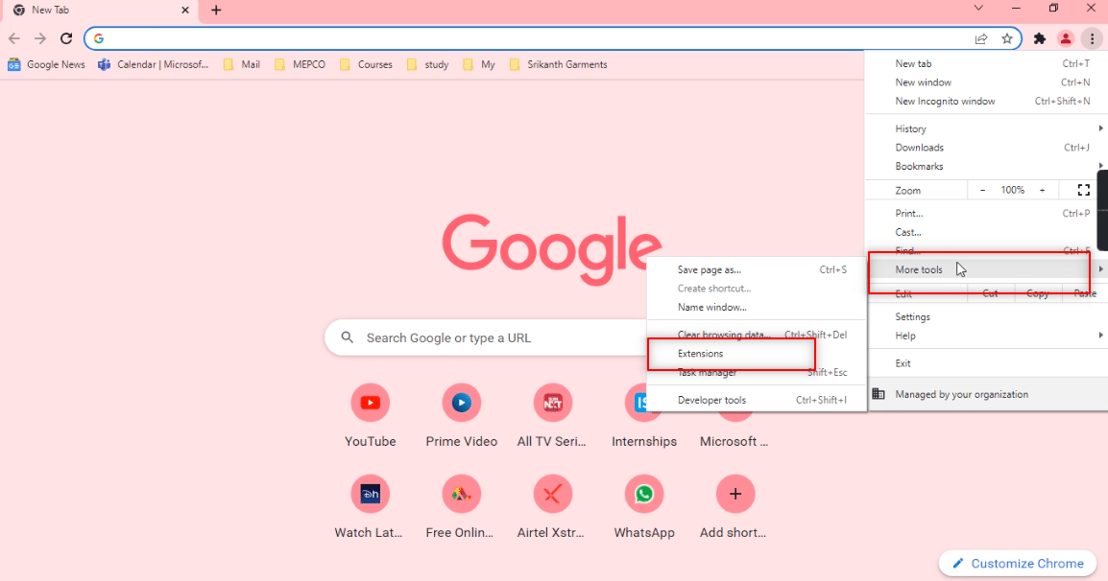
Task: Open Google News bookmark
Action: pos(47,64)
